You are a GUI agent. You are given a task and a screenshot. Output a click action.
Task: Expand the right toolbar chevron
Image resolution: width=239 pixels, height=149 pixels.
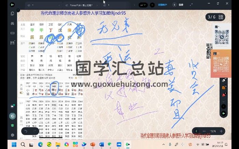(x=224, y=102)
